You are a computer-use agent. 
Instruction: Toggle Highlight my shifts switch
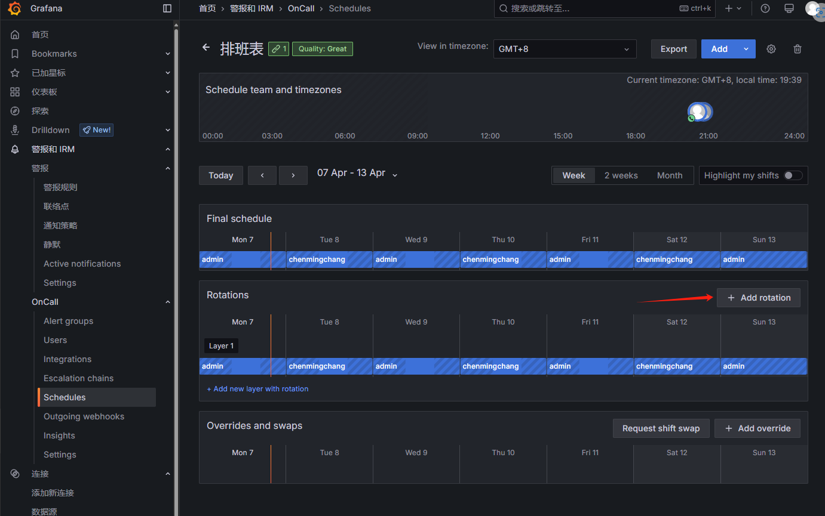(793, 175)
